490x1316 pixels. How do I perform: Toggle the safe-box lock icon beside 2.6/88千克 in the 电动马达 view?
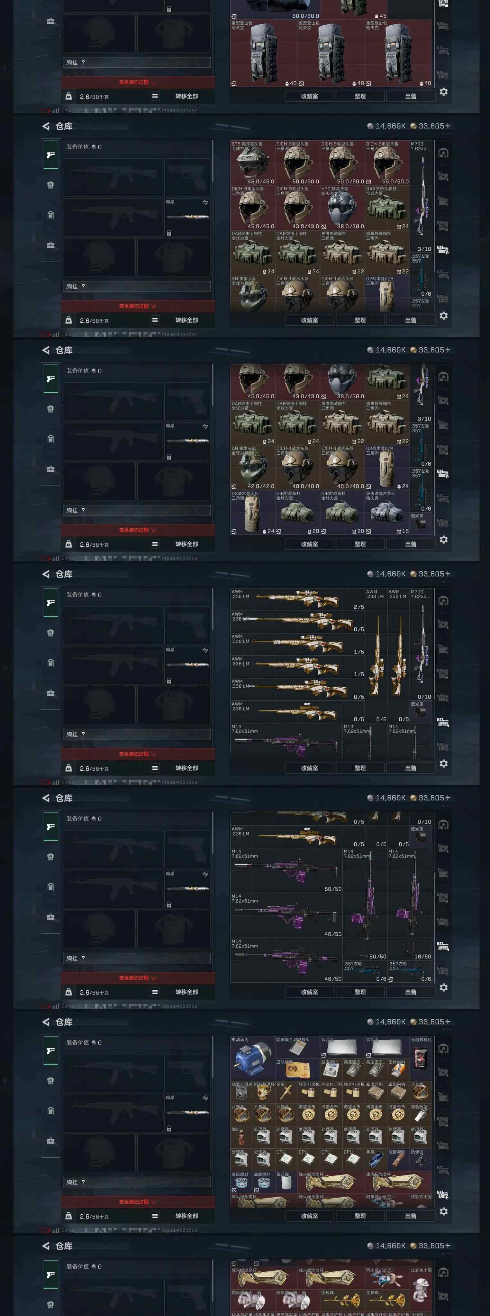tap(68, 1215)
